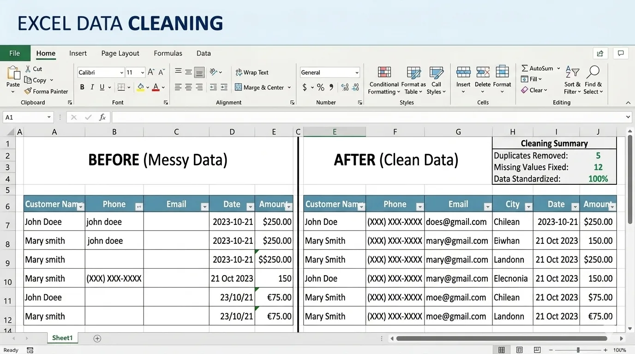Switch to the Formulas ribbon tab
This screenshot has width=635, height=354.
click(x=168, y=53)
